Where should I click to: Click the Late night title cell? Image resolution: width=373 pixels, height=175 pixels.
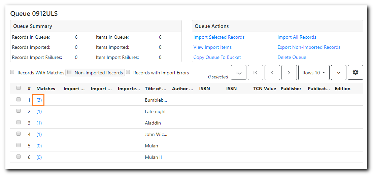(x=155, y=111)
